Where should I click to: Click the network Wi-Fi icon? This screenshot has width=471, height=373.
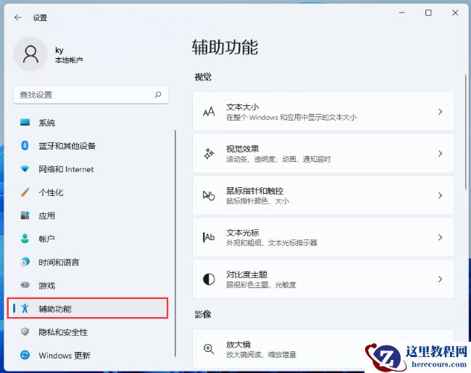pos(25,169)
